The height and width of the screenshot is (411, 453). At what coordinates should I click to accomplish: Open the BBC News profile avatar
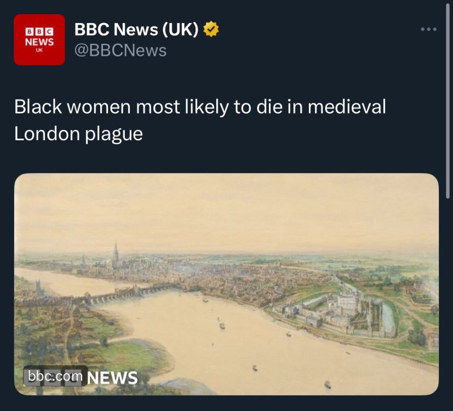click(39, 39)
